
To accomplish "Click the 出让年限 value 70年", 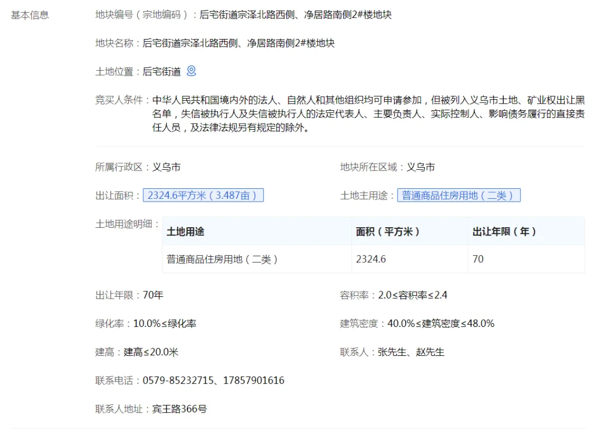I will click(153, 295).
